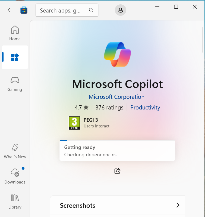Click the Checking dependencies status text
The image size is (205, 217).
[x=90, y=155]
